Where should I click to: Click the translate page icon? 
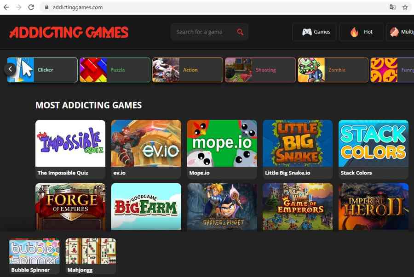392,7
